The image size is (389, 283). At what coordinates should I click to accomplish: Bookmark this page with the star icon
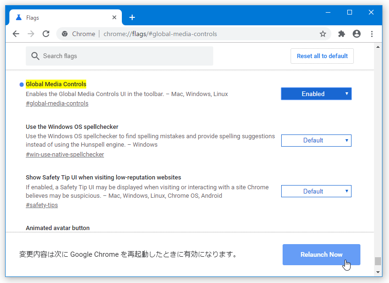(323, 34)
